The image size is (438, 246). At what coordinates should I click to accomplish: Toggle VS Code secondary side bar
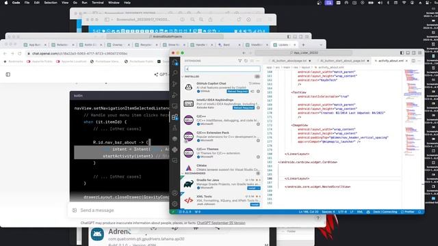[413, 53]
